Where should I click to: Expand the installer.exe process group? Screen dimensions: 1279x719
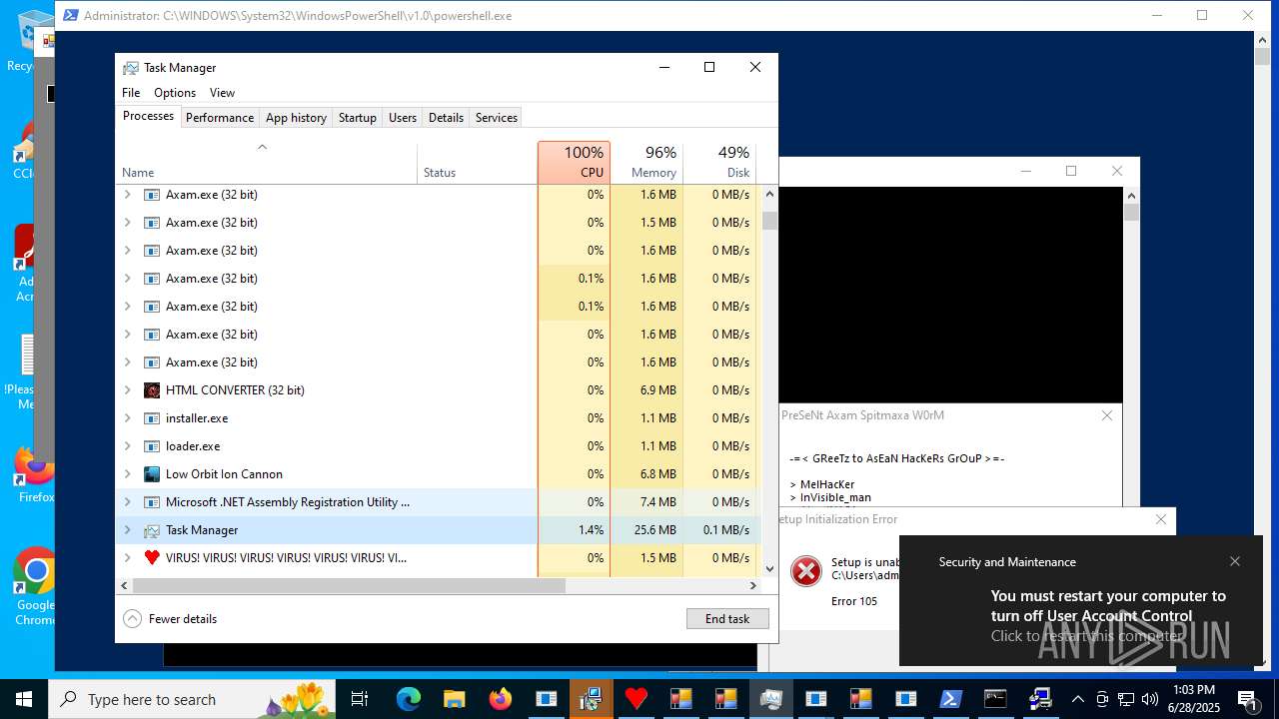(127, 418)
